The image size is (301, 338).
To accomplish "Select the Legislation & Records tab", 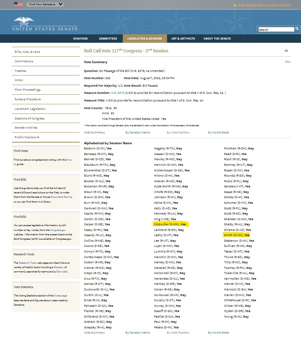I will click(145, 39).
